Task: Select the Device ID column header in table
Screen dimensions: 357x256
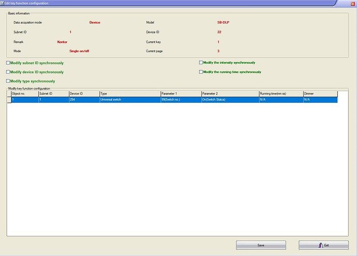Action: click(x=84, y=93)
